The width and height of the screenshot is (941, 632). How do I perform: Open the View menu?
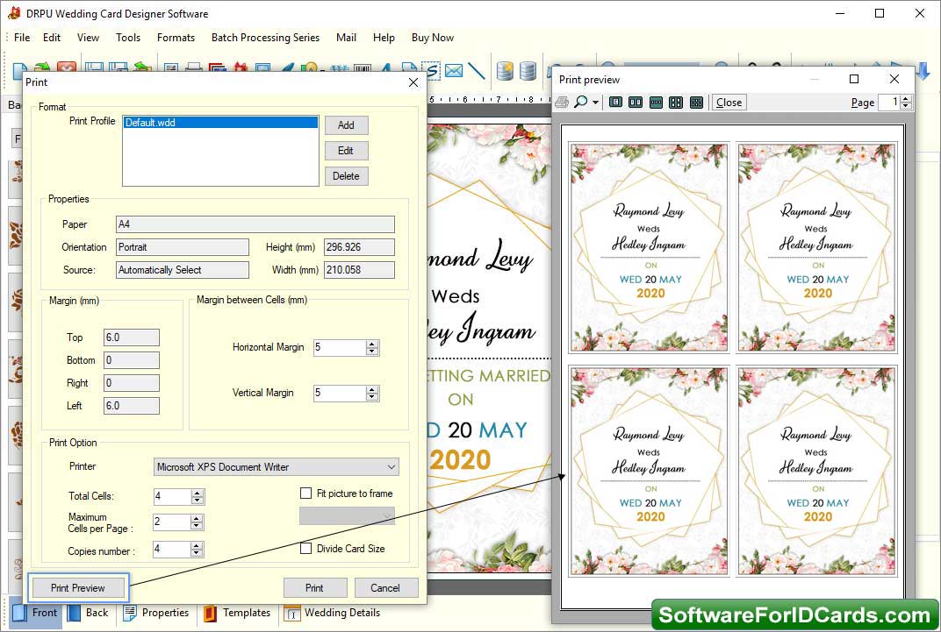click(88, 37)
